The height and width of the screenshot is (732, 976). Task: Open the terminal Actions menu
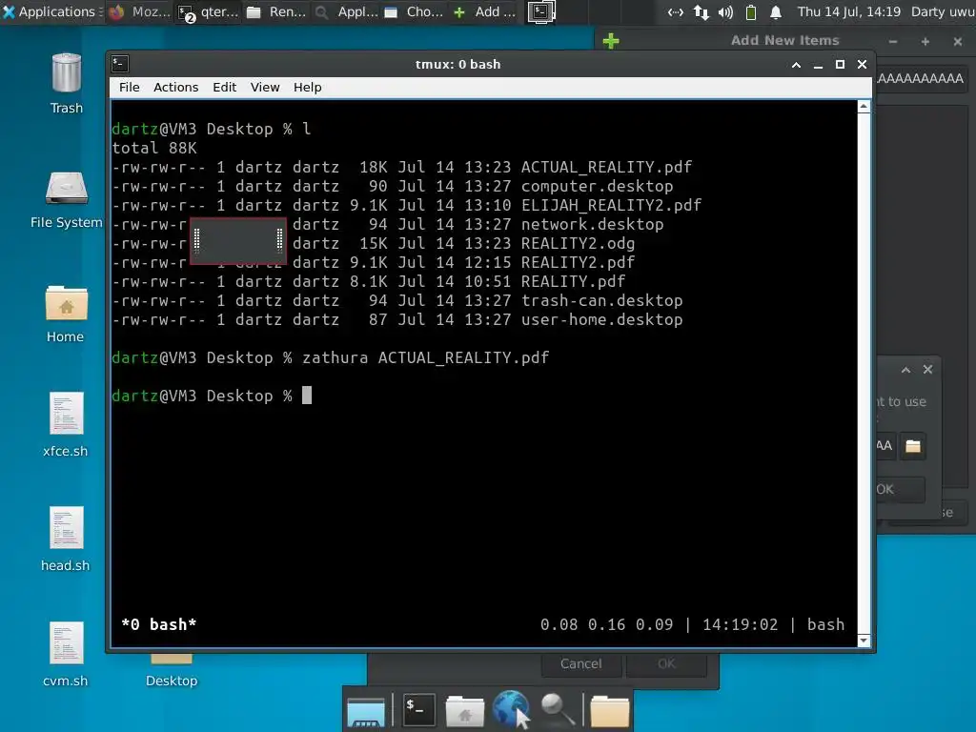[176, 87]
